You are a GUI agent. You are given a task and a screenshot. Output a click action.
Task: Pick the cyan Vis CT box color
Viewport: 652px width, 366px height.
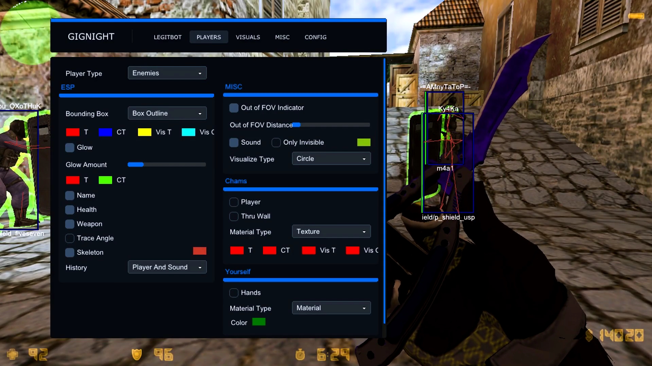tap(189, 132)
